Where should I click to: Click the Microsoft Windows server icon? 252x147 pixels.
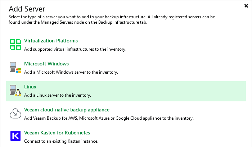(x=15, y=68)
